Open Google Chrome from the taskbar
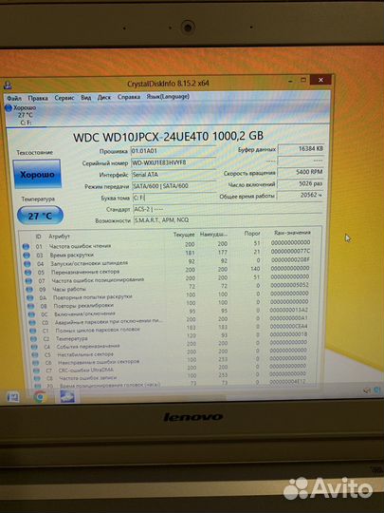This screenshot has height=513, width=384. coord(40,397)
